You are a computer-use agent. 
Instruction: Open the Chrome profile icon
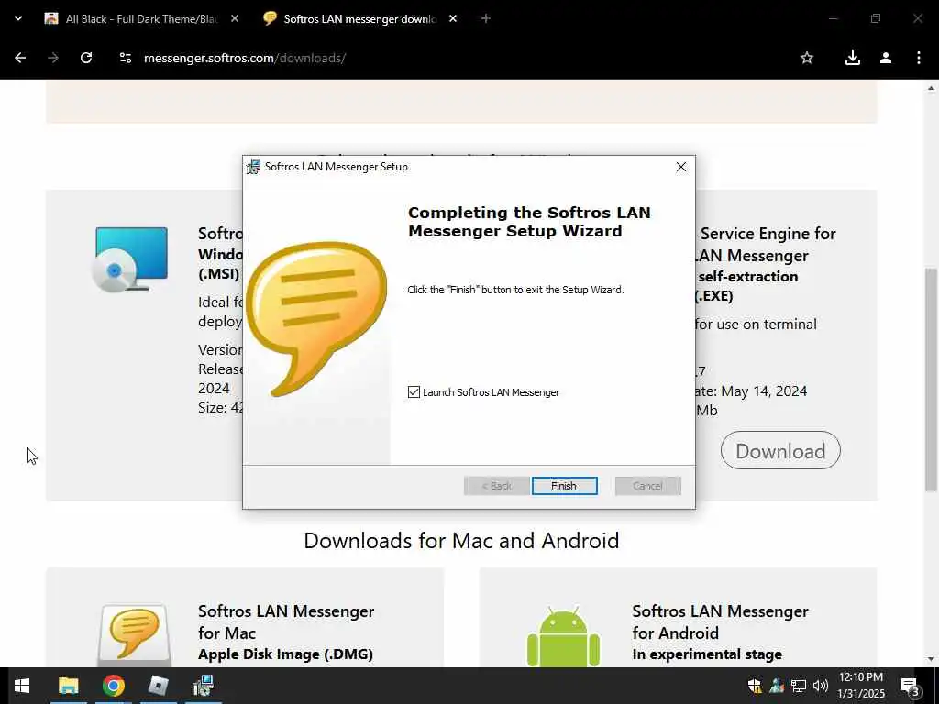[886, 58]
